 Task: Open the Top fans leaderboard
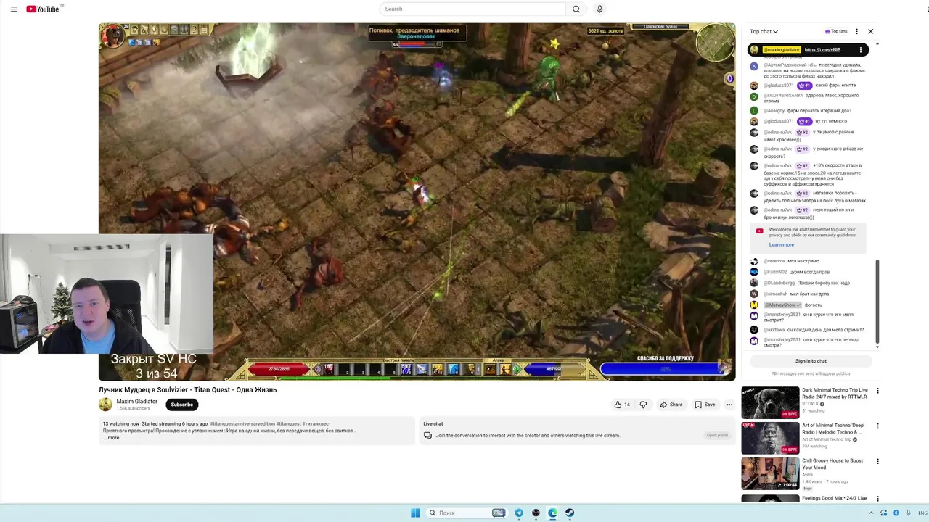point(836,31)
